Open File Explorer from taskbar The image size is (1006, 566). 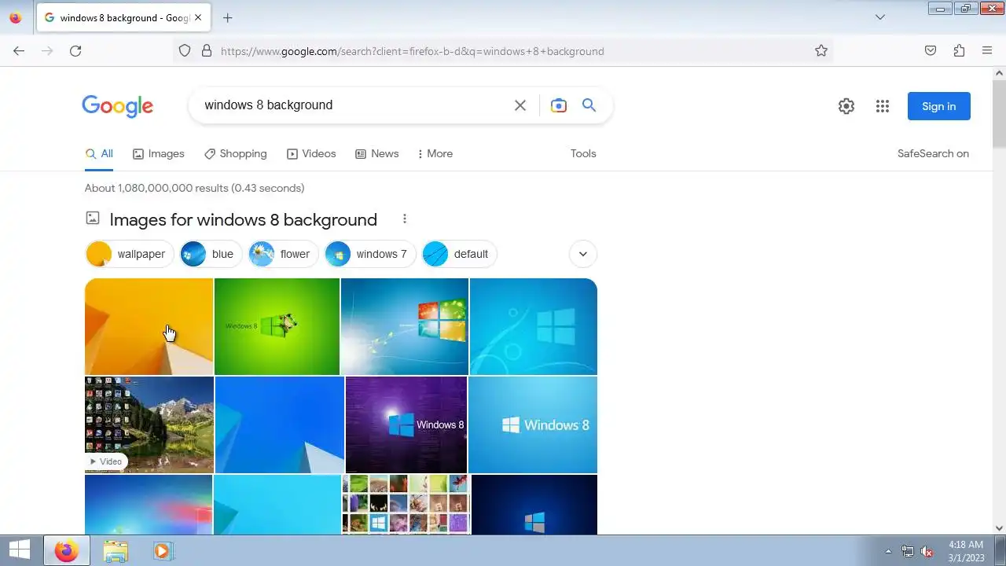[x=116, y=551]
